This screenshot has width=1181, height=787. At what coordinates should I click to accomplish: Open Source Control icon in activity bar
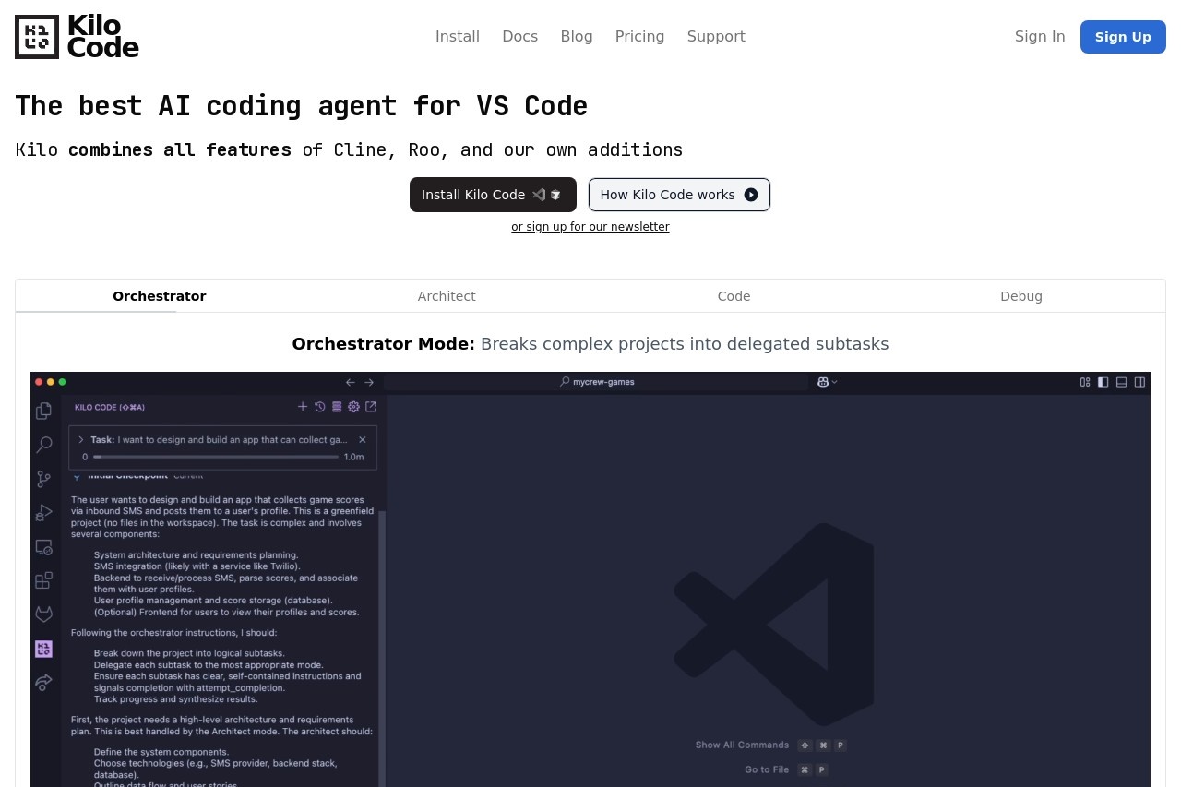tap(43, 479)
